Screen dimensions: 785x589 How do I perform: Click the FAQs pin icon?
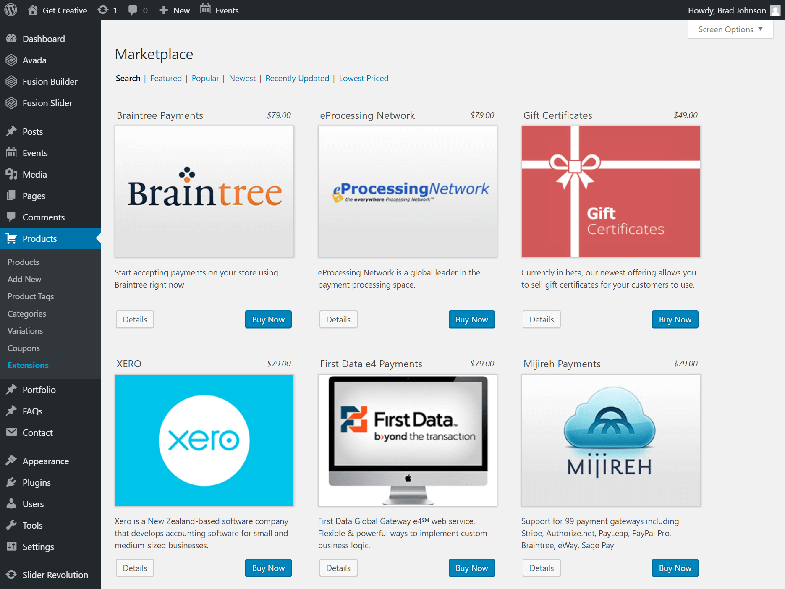click(11, 411)
